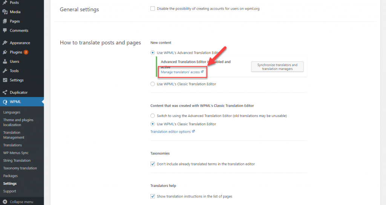Click the Comments bubble icon
The image size is (386, 205).
click(x=5, y=30)
